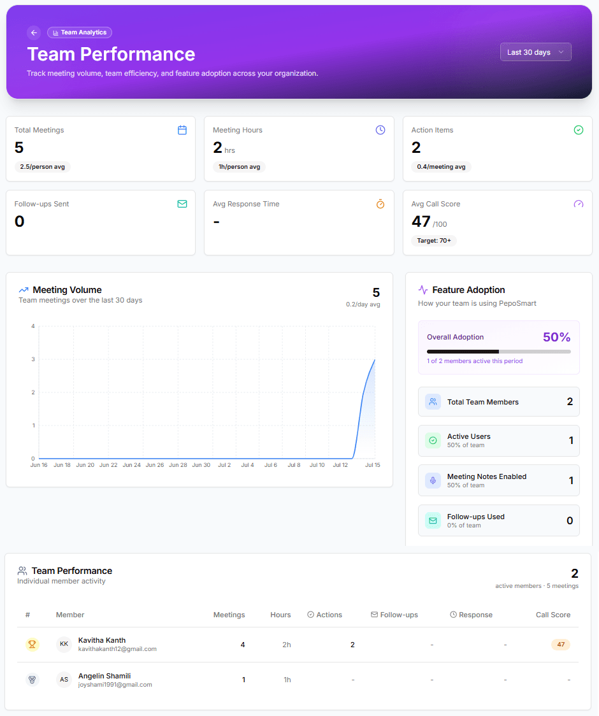This screenshot has width=599, height=716.
Task: Click the envelope icon on Follow-ups Sent
Action: tap(182, 204)
